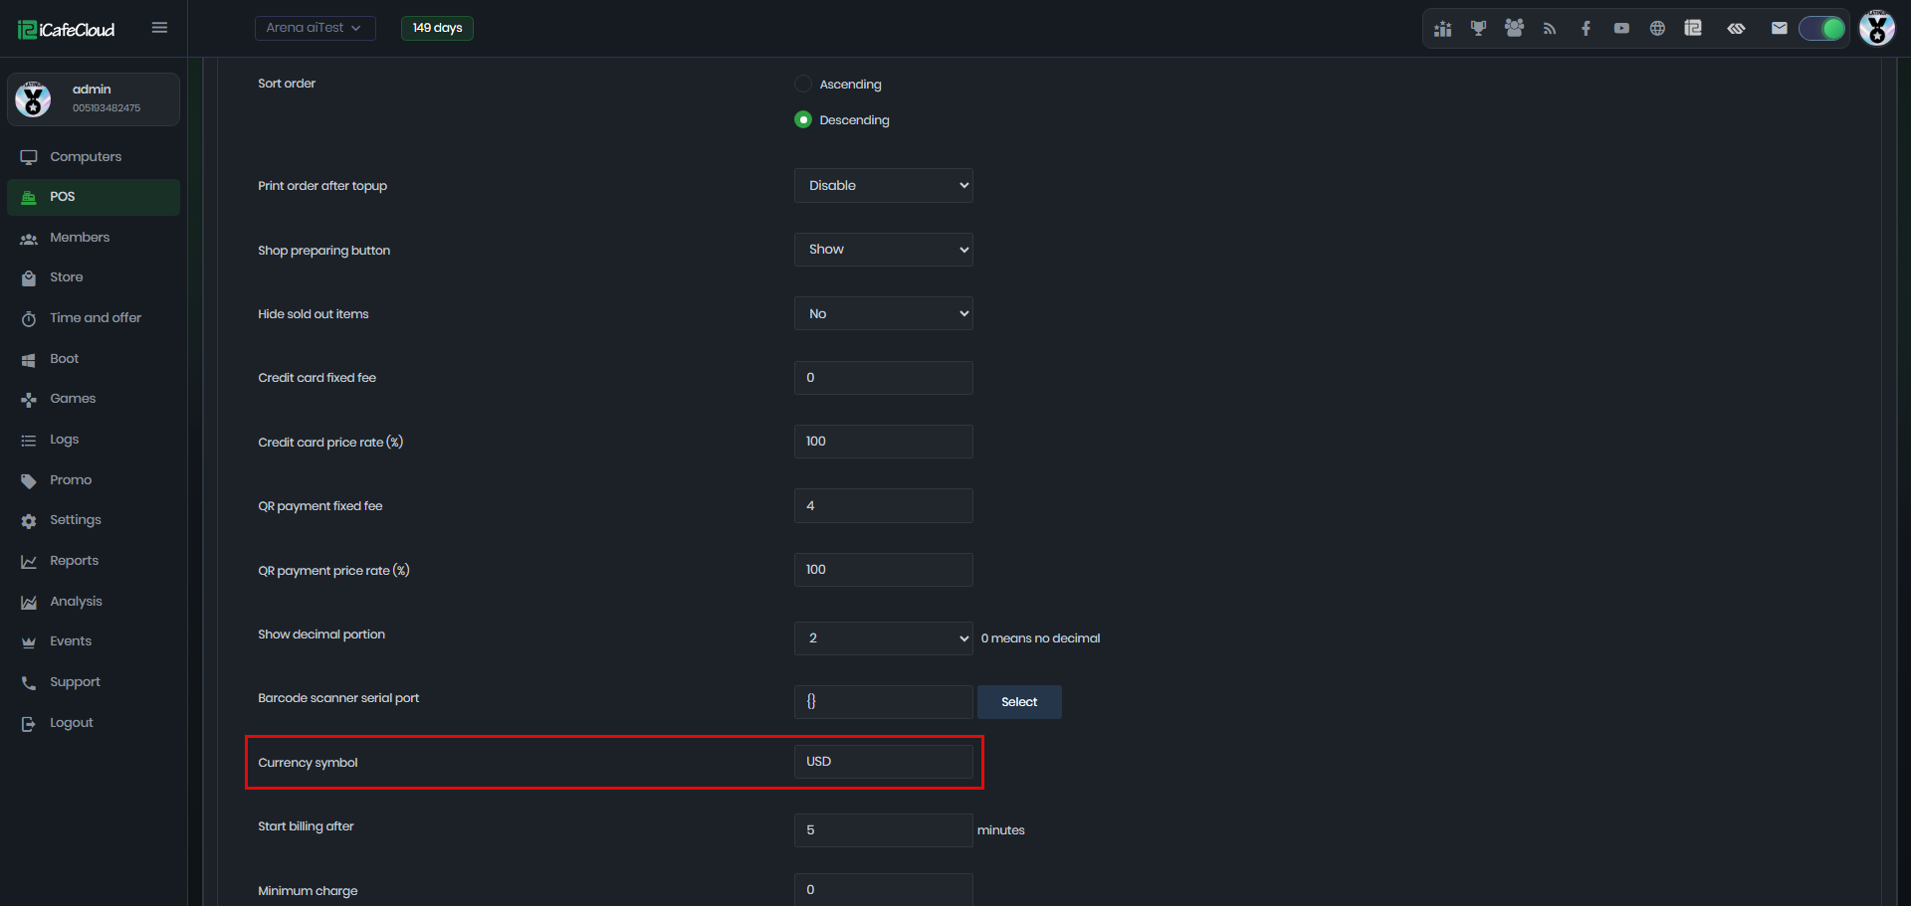Click the 'Sort order' label
Image resolution: width=1911 pixels, height=906 pixels.
[x=287, y=84]
